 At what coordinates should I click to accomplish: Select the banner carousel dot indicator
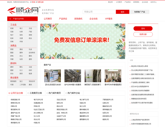(x=83, y=57)
